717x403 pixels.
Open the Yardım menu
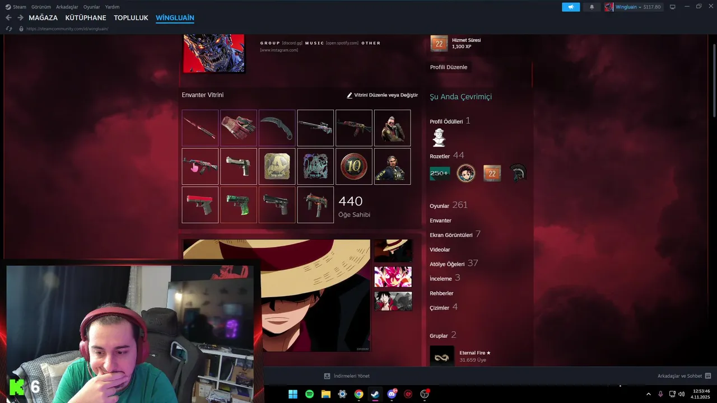tap(112, 7)
